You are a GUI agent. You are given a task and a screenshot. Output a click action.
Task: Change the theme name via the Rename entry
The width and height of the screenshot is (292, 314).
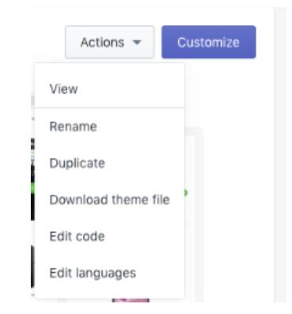click(73, 126)
